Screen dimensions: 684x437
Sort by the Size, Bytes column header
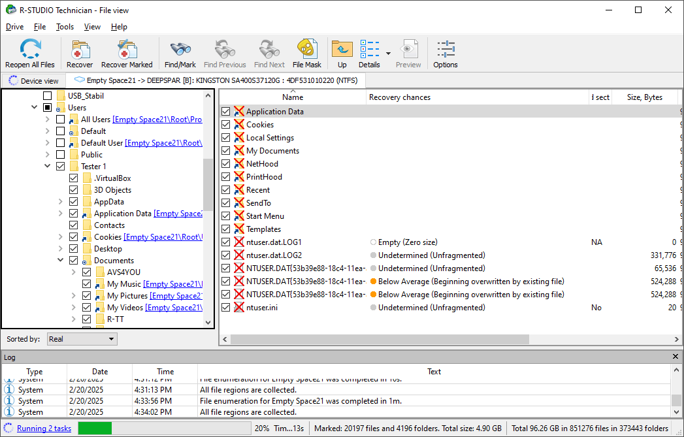pos(644,97)
